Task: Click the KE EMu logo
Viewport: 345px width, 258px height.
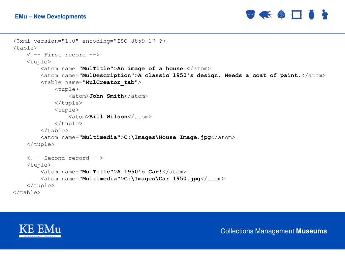Action: (40, 230)
